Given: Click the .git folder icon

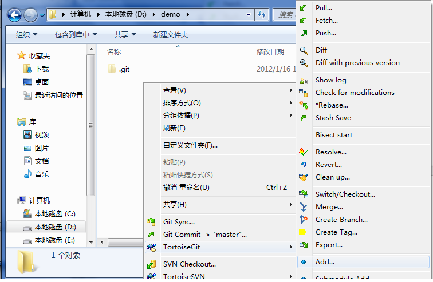Looking at the screenshot, I should point(112,69).
